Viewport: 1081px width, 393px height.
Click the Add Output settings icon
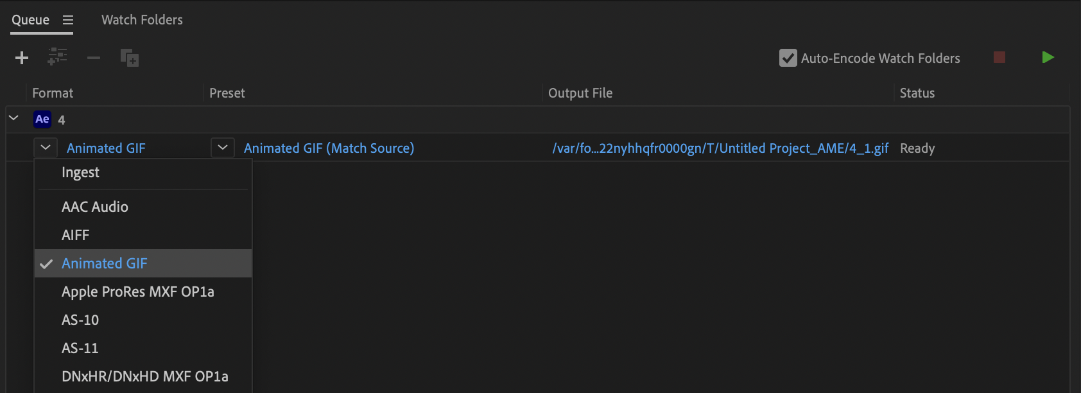click(57, 57)
